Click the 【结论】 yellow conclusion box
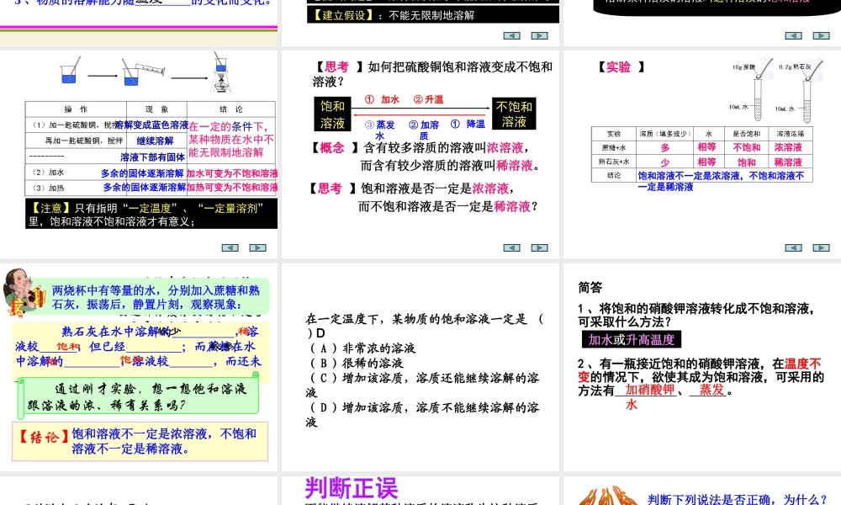Image resolution: width=841 pixels, height=505 pixels. click(x=140, y=441)
